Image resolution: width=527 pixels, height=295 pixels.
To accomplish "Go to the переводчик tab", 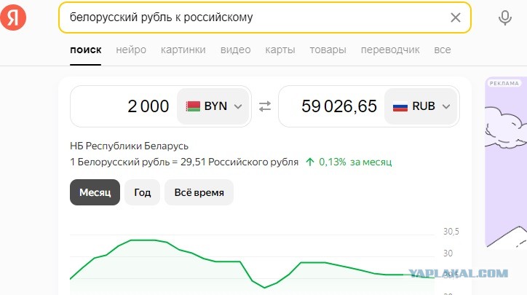I will [x=390, y=50].
